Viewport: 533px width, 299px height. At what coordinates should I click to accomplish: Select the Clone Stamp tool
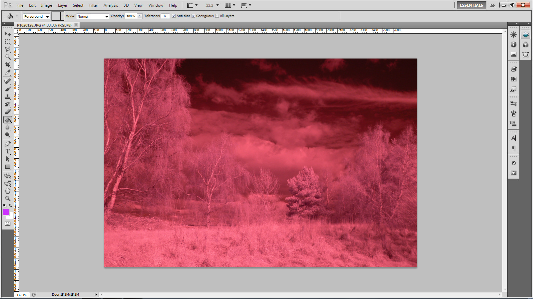point(8,96)
